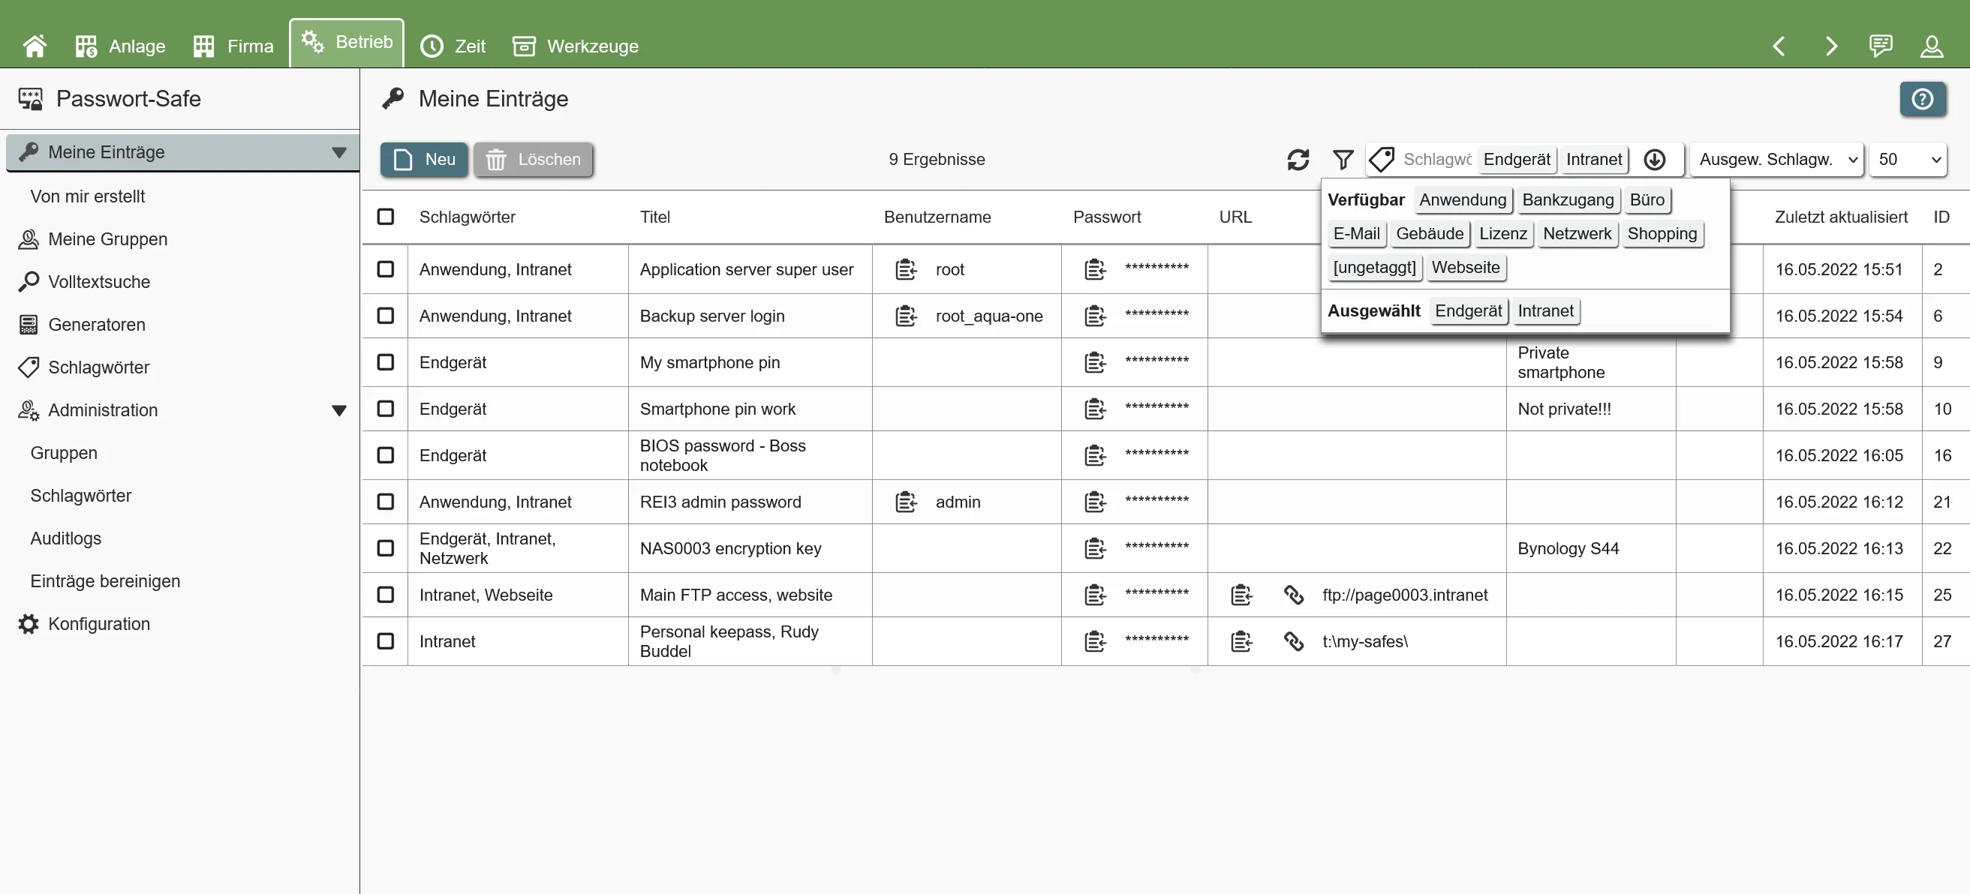Select the Netzwerk tag chip

tap(1577, 234)
